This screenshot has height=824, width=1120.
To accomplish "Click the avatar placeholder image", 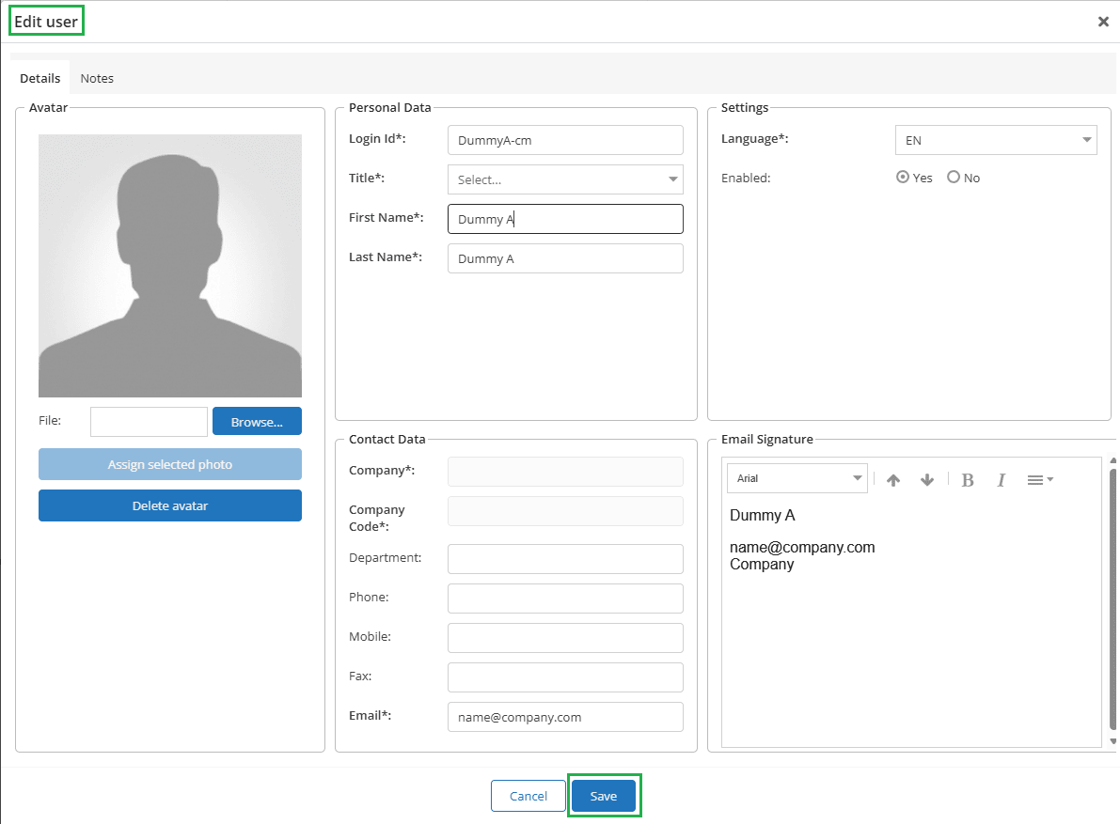I will 170,266.
